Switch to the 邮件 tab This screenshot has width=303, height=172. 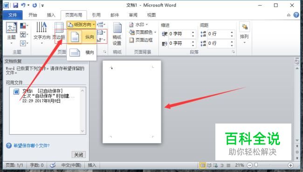(x=115, y=15)
